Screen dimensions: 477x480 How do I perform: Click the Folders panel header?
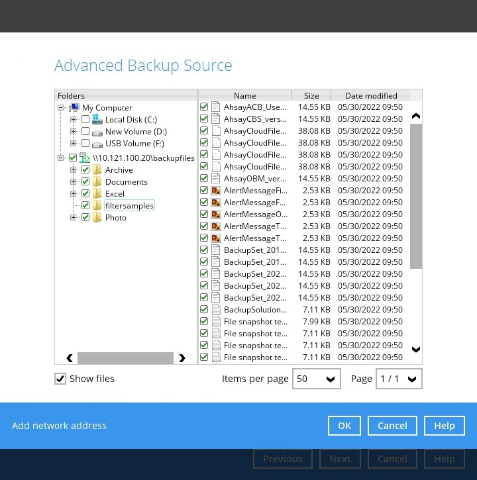(126, 95)
